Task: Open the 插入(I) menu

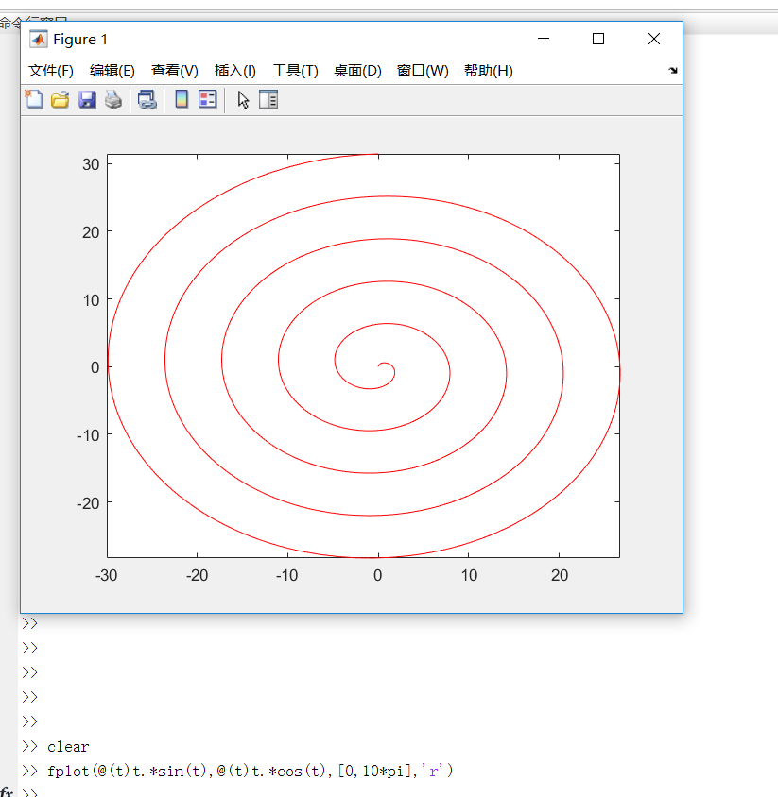Action: click(234, 70)
